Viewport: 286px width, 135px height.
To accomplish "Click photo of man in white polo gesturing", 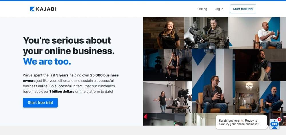I will [x=257, y=33].
